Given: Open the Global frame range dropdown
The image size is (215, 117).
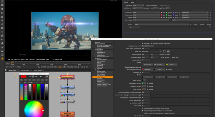Looking at the screenshot, I should coord(20,67).
